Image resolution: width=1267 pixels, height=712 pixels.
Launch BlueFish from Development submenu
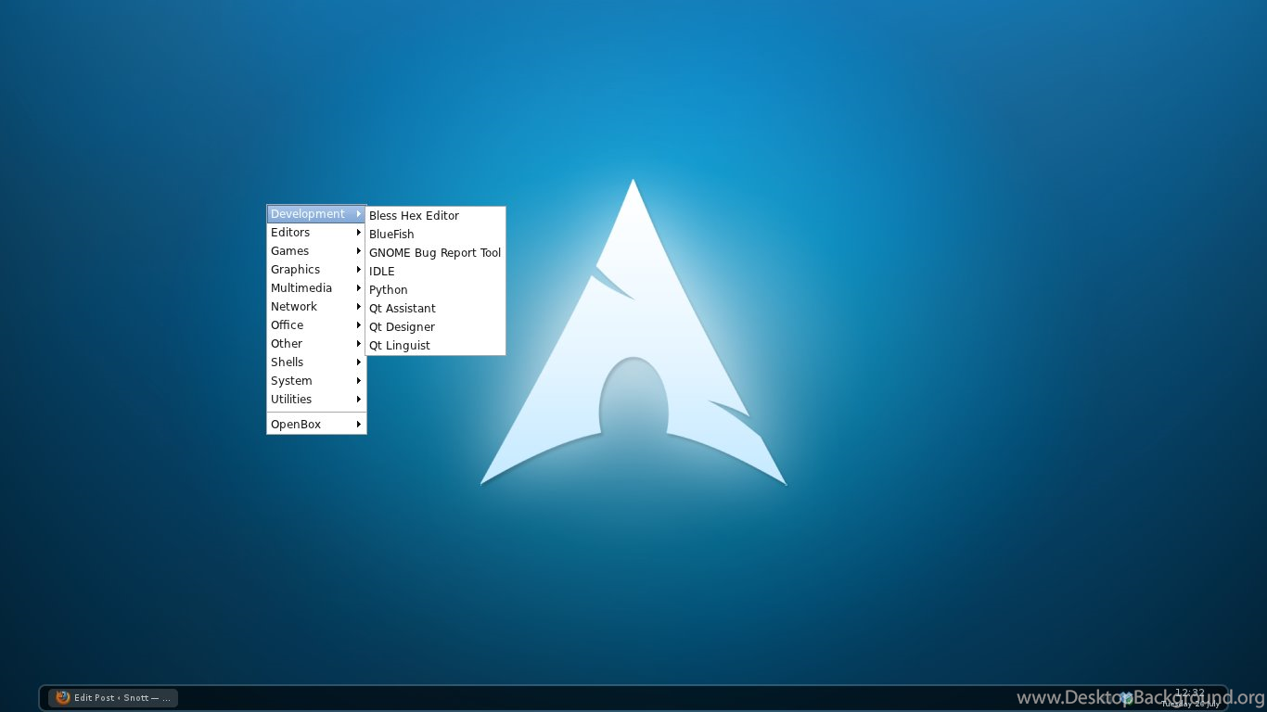coord(391,235)
